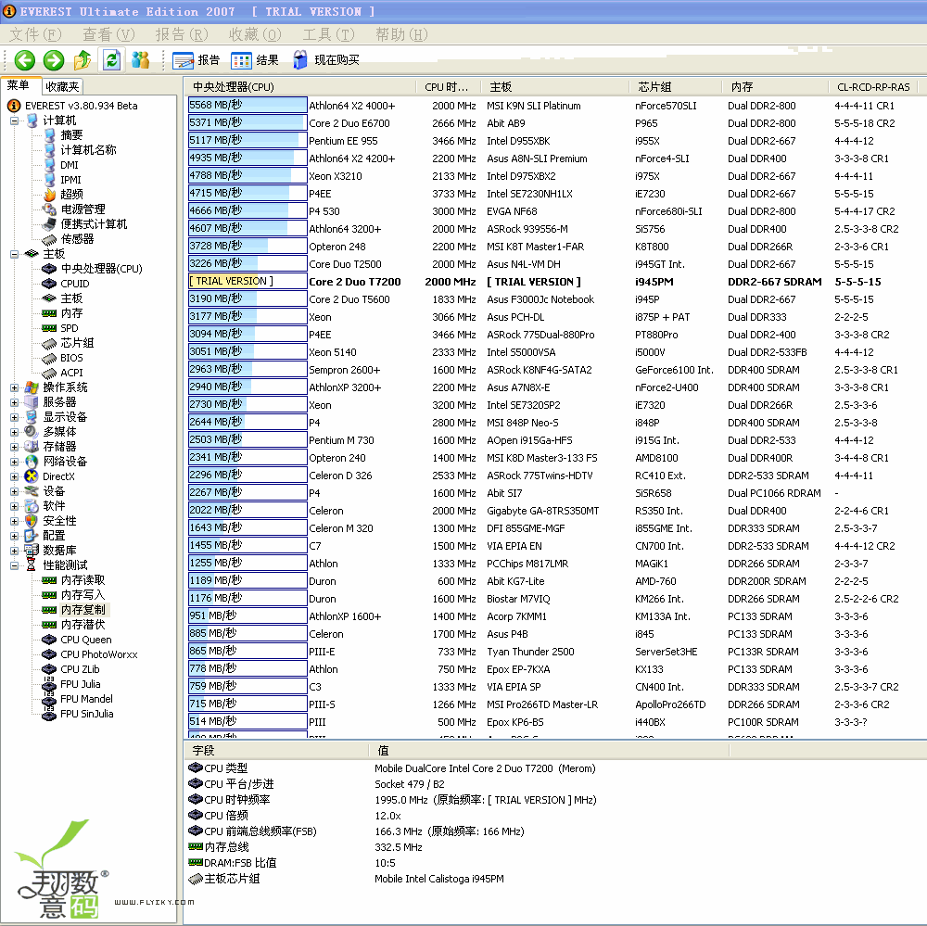Expand the 多媒体 tree node
The image size is (927, 926).
tap(14, 432)
